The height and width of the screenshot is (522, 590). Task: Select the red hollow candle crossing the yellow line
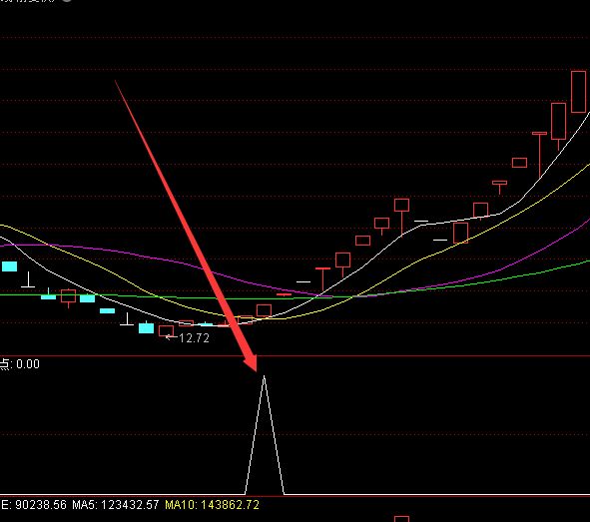tap(460, 233)
